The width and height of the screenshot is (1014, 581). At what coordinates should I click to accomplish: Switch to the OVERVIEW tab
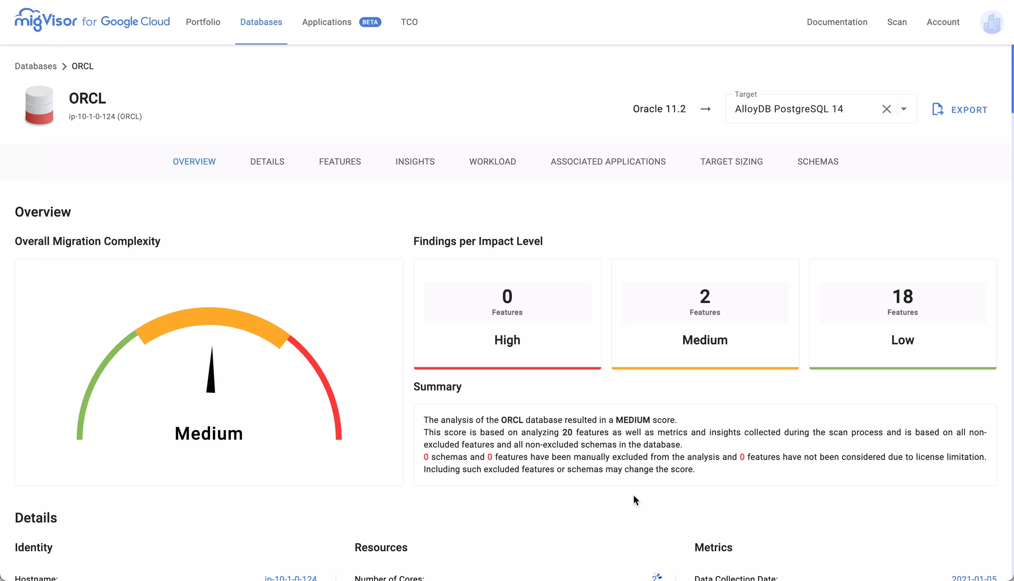194,162
